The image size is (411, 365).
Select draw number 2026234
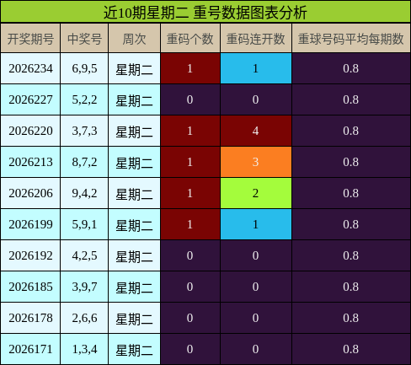click(30, 68)
